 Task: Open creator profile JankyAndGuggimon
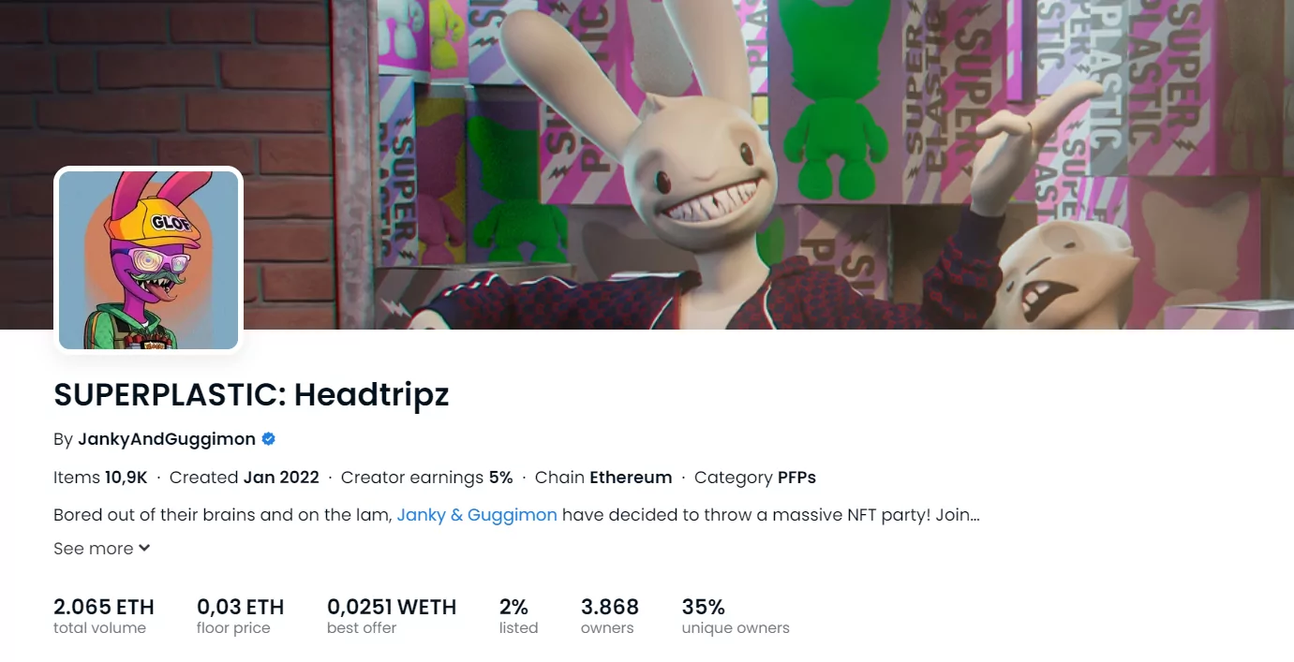(167, 438)
